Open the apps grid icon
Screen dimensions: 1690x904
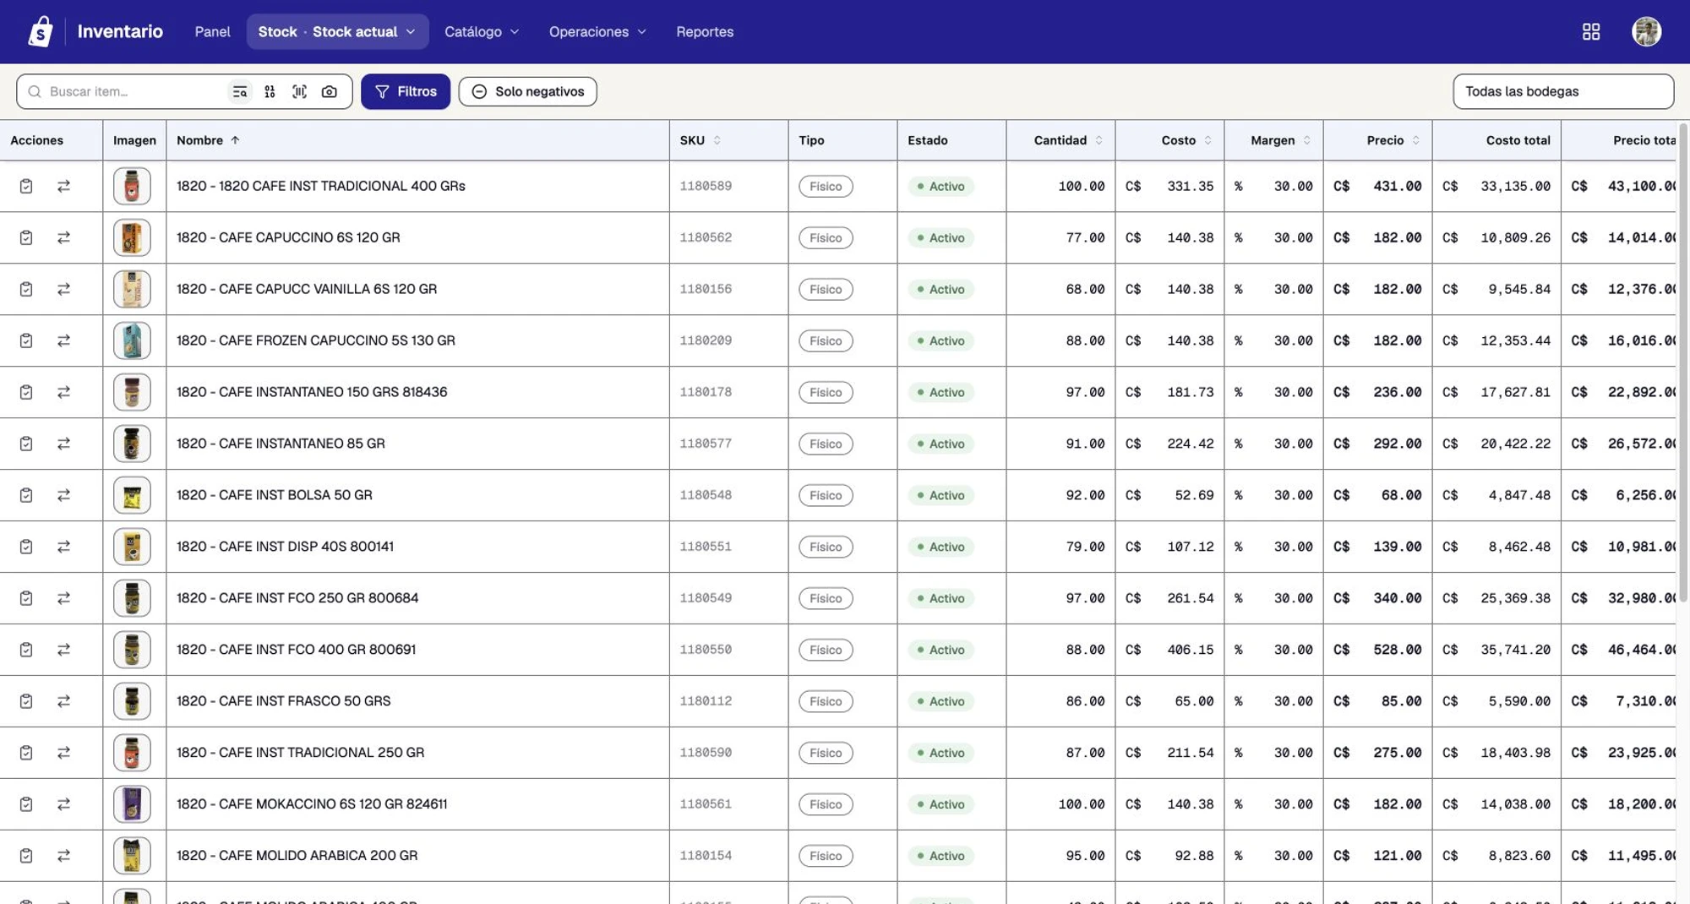1591,31
